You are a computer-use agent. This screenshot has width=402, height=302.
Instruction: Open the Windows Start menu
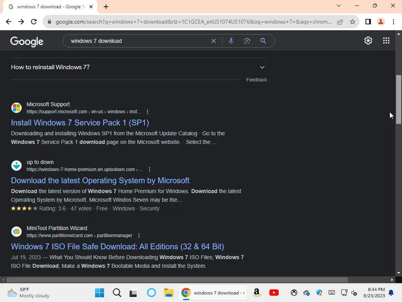99,293
